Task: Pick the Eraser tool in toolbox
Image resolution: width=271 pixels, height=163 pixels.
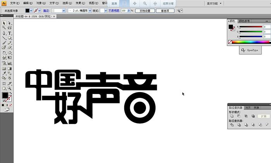Action: (10, 47)
